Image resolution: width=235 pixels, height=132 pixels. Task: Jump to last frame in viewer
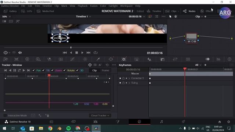[88, 53]
